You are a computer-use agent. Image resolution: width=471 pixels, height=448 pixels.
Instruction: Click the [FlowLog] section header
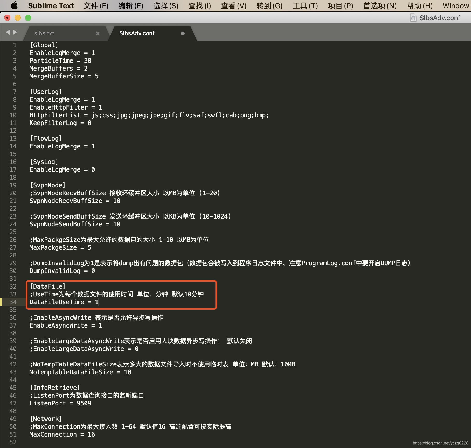(46, 138)
